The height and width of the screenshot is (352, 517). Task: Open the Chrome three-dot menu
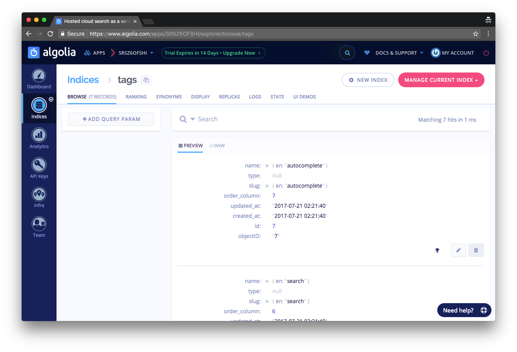[488, 34]
